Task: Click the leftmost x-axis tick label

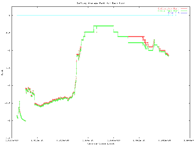Action: (x=13, y=141)
